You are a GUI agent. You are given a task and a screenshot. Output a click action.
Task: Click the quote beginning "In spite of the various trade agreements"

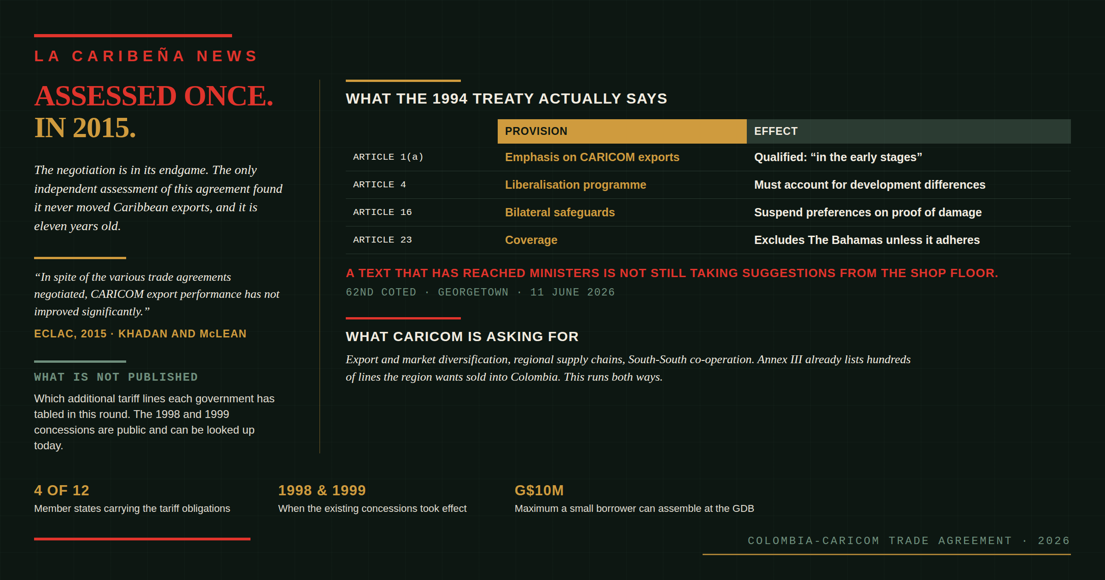[157, 294]
